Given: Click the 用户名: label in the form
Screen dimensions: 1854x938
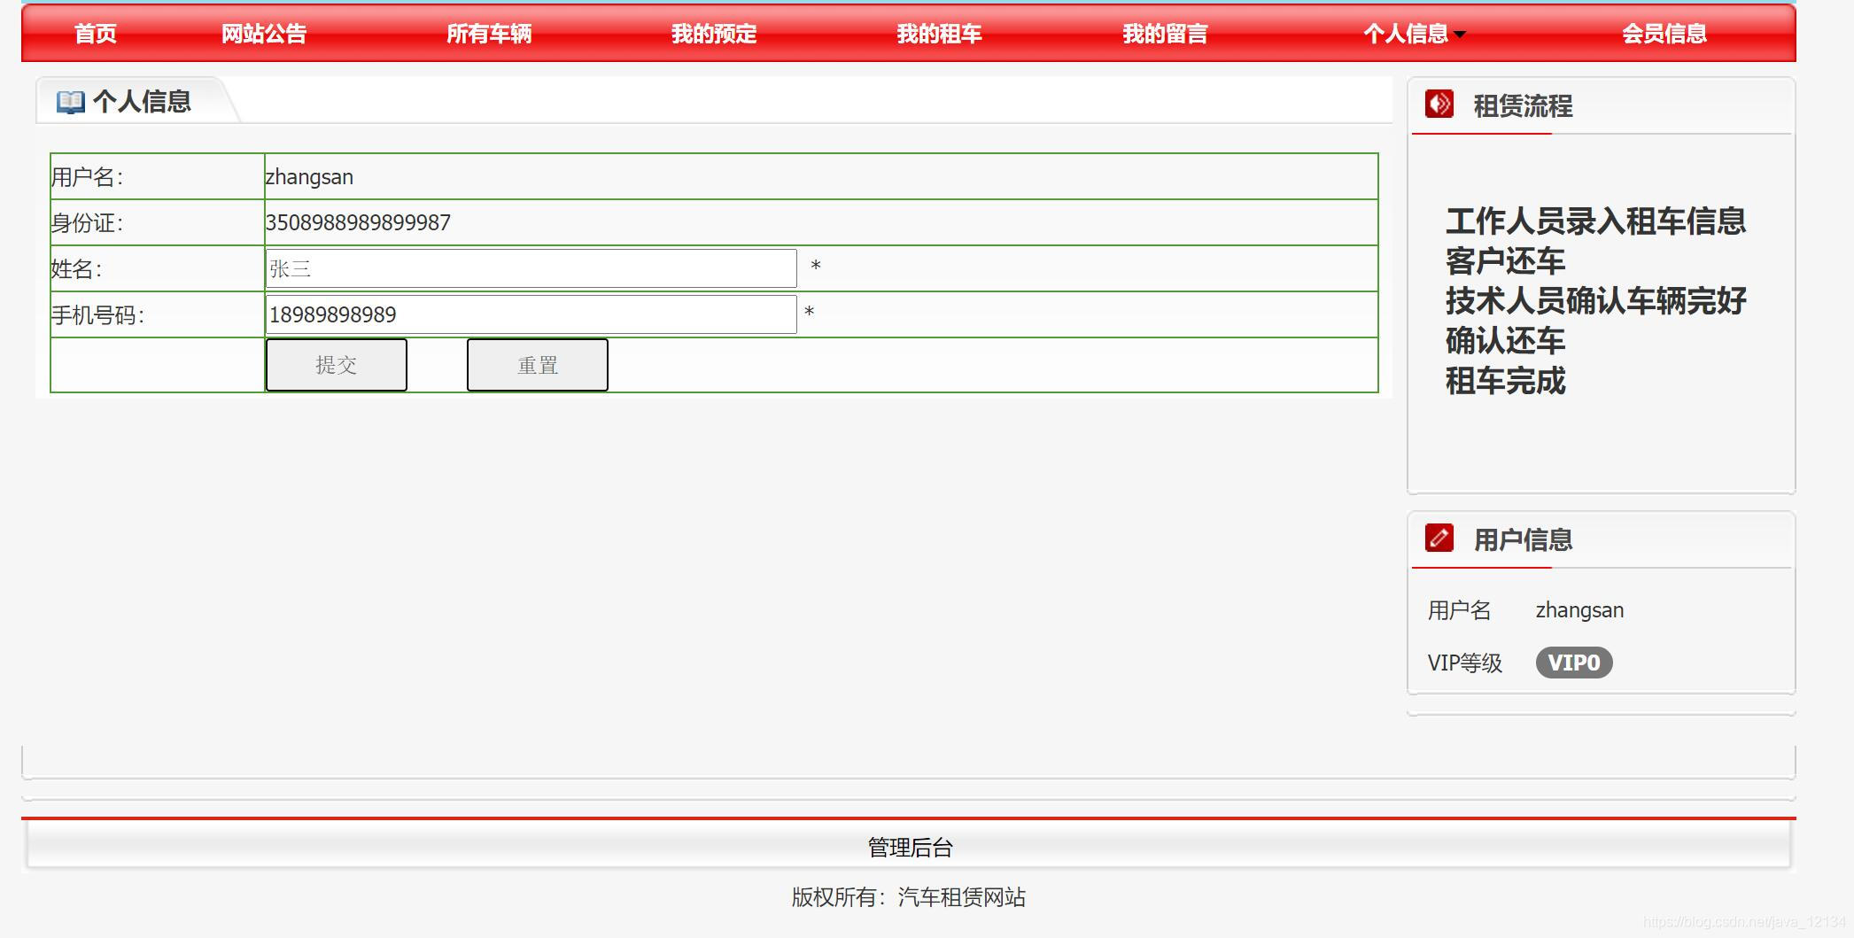Looking at the screenshot, I should pos(87,177).
